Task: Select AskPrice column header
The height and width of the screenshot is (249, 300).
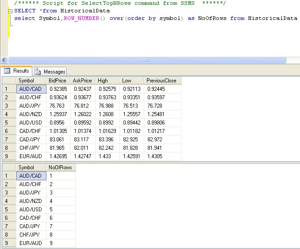Action: 82,81
